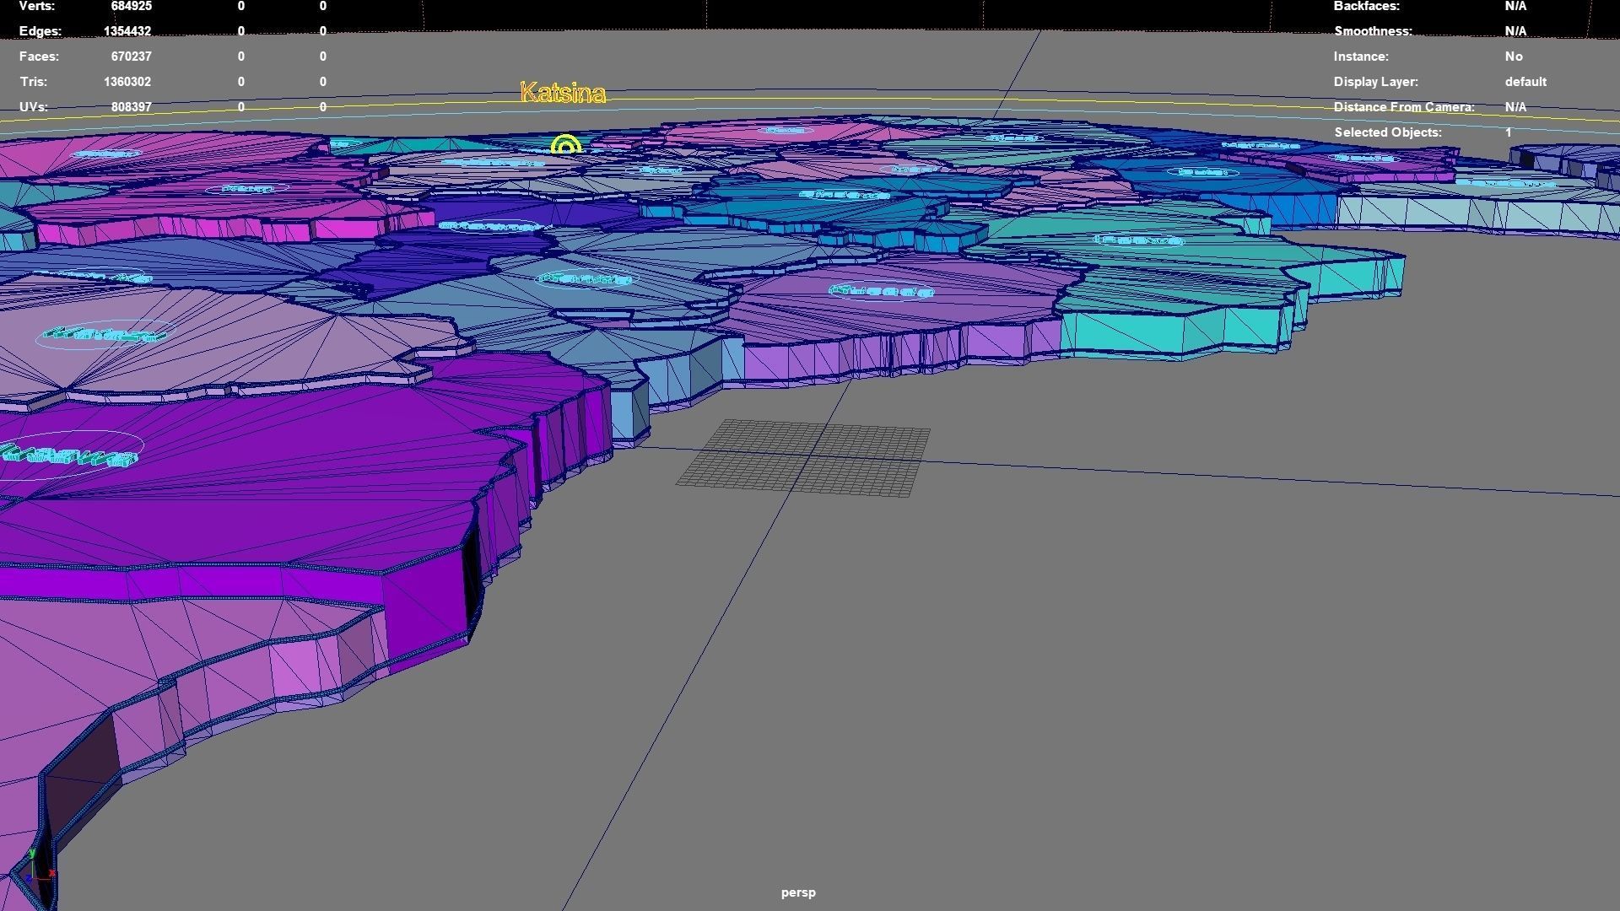Click the Display Layer value default
This screenshot has height=911, width=1620.
[1525, 82]
